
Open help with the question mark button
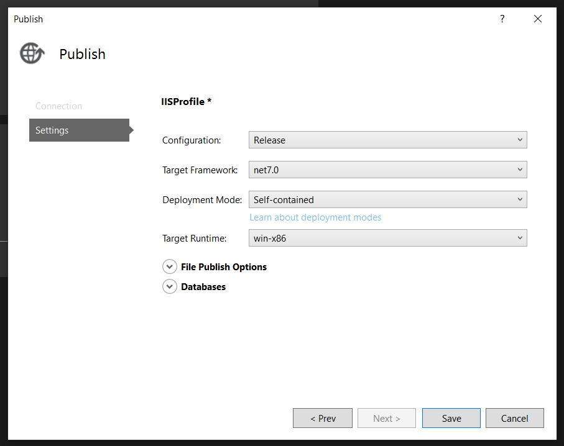pos(502,19)
